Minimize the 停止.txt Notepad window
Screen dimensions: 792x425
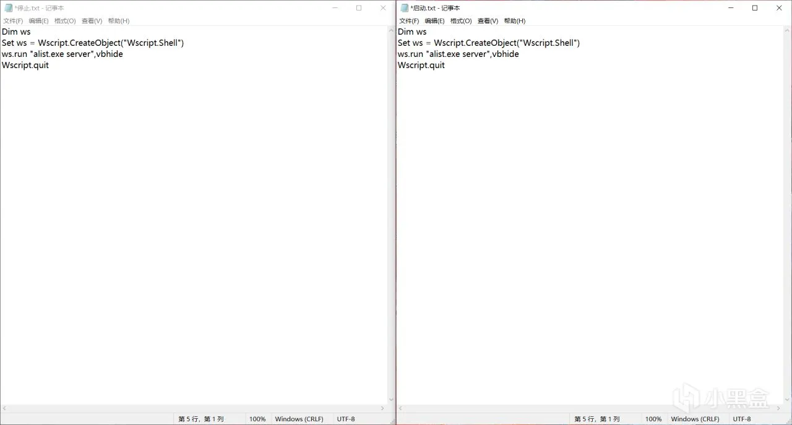point(335,8)
